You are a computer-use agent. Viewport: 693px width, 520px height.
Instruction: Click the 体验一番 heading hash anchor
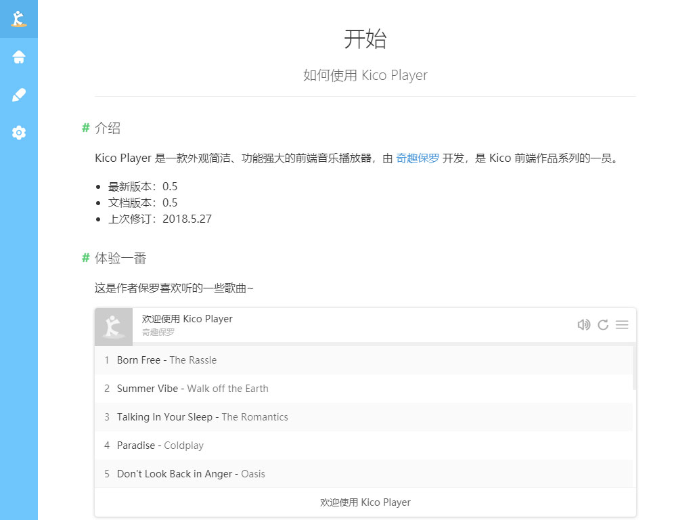pos(86,258)
